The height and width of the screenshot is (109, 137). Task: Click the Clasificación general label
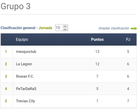(x=18, y=28)
